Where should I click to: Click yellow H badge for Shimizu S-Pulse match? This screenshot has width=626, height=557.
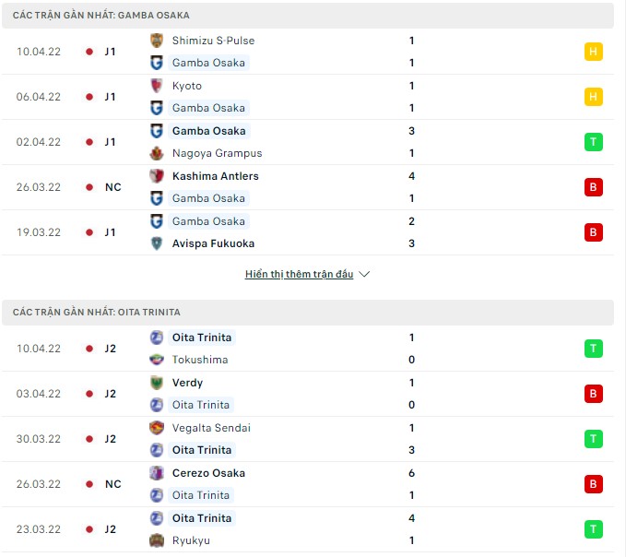(594, 52)
